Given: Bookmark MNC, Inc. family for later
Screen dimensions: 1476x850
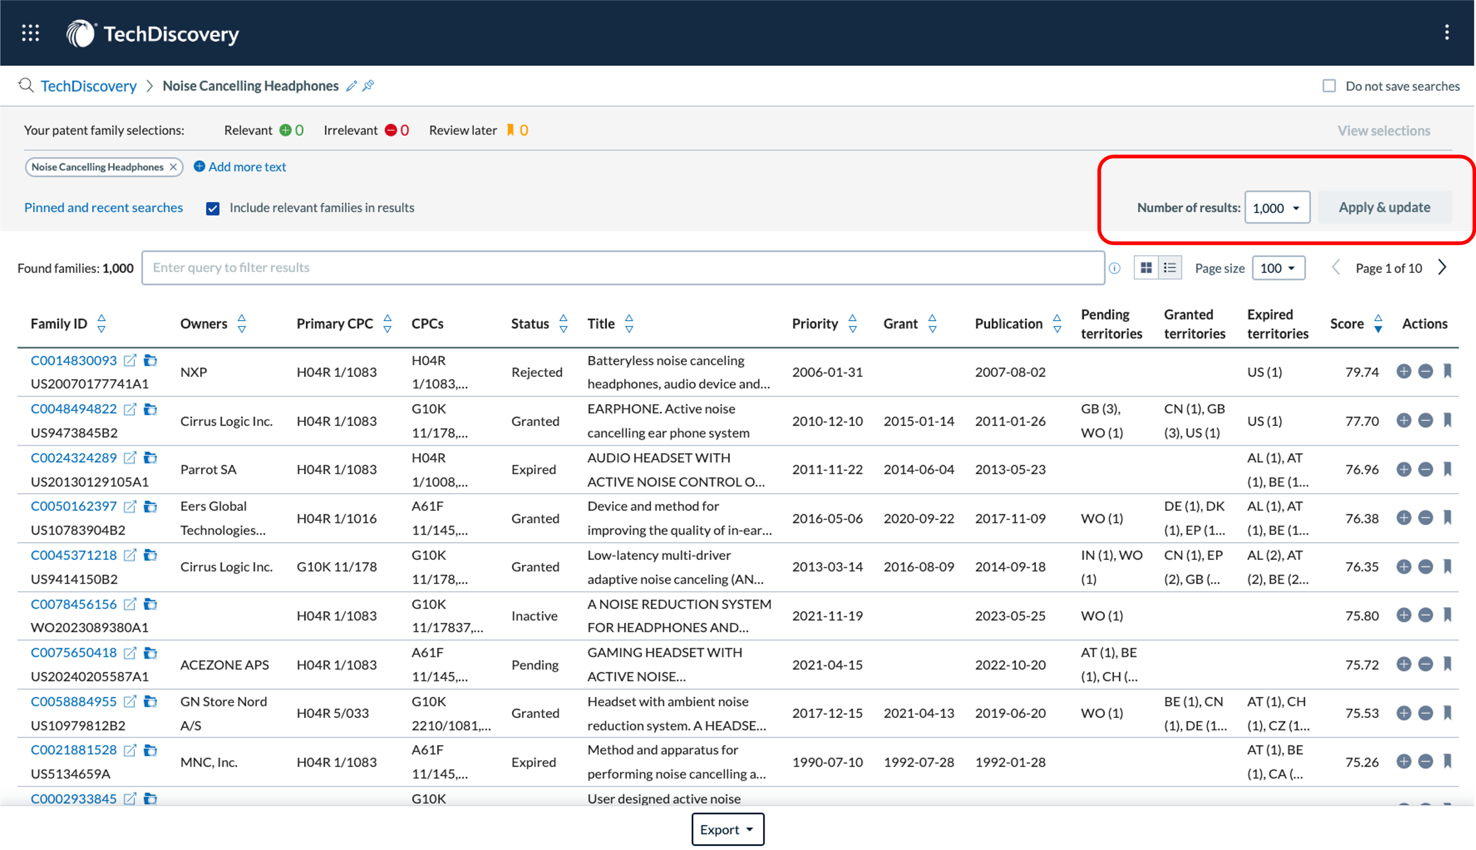Looking at the screenshot, I should click(x=1448, y=761).
